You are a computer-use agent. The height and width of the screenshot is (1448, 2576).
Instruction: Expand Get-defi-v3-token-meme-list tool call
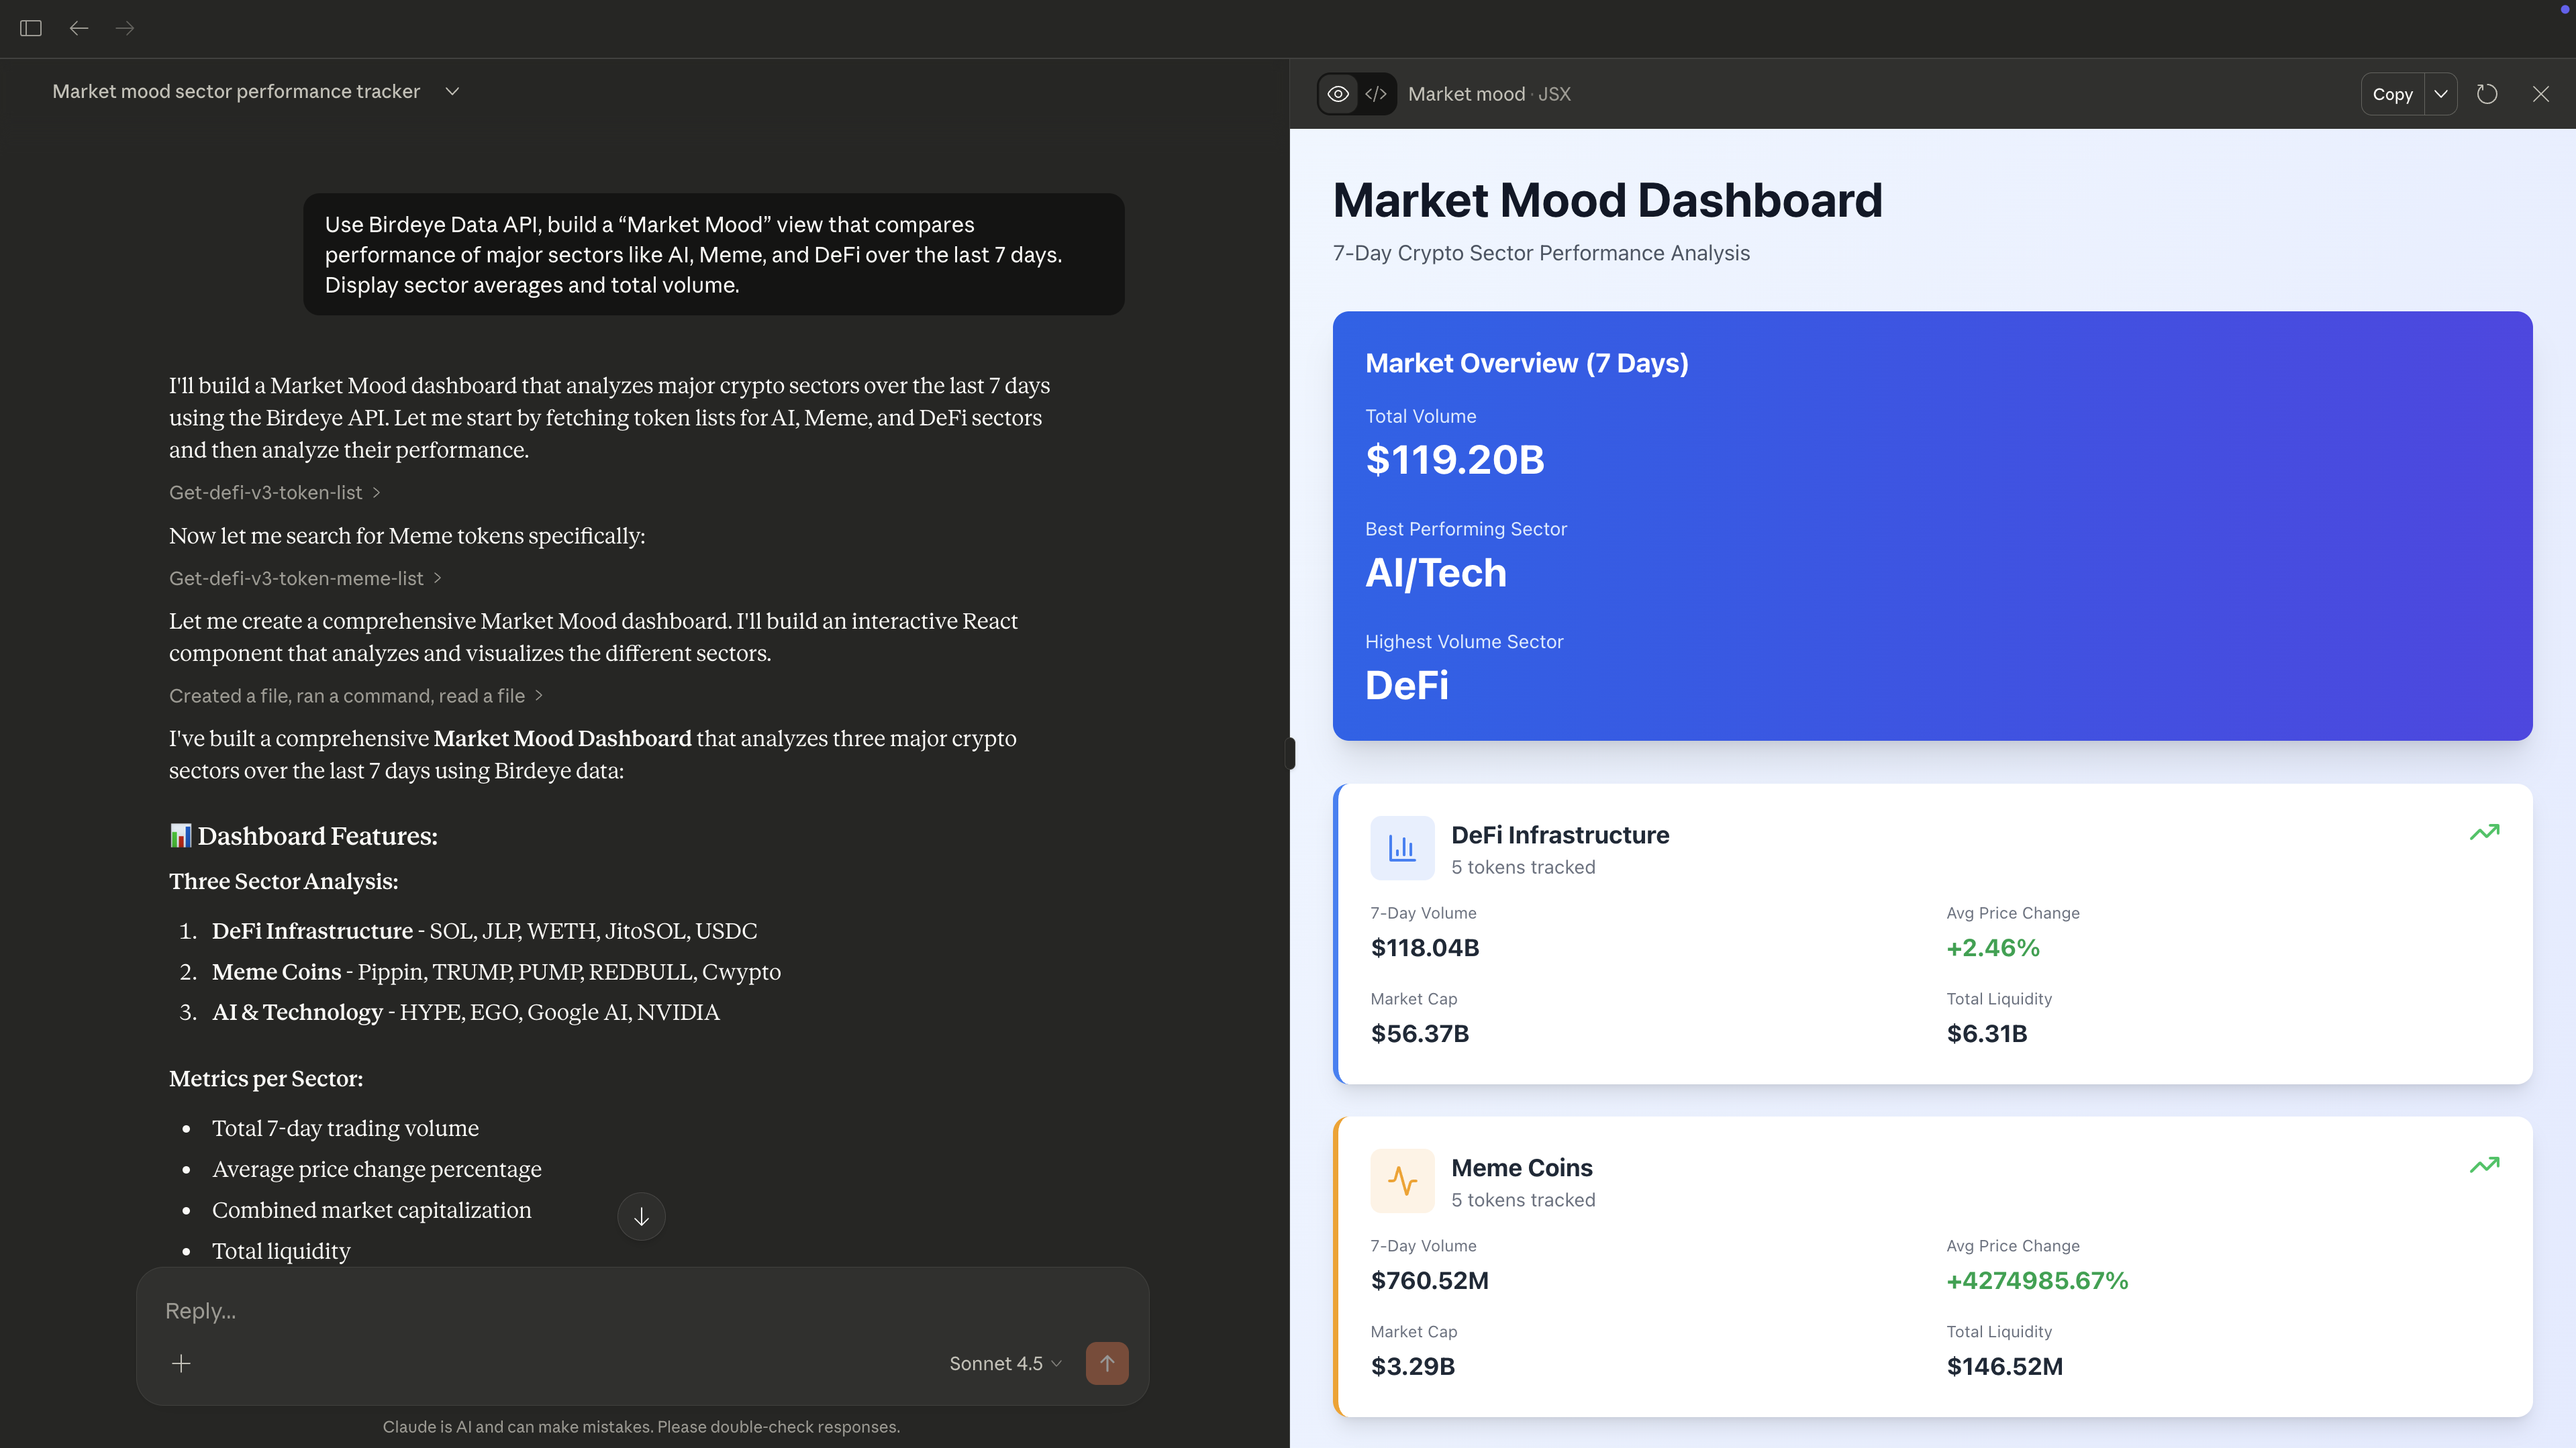pos(305,578)
